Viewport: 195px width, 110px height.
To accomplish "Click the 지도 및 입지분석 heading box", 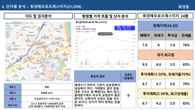I will [x=38, y=16].
